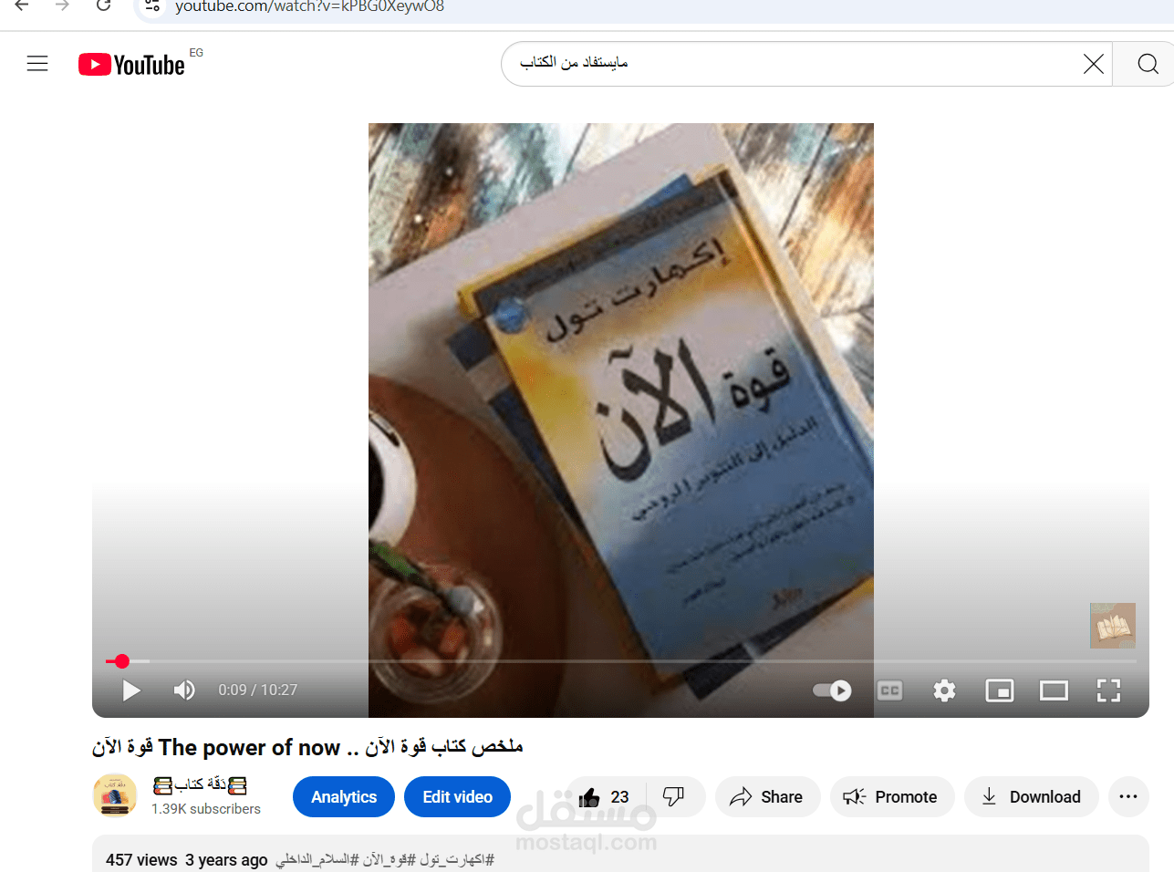
Task: Click the video progress bar scrubber
Action: (122, 661)
